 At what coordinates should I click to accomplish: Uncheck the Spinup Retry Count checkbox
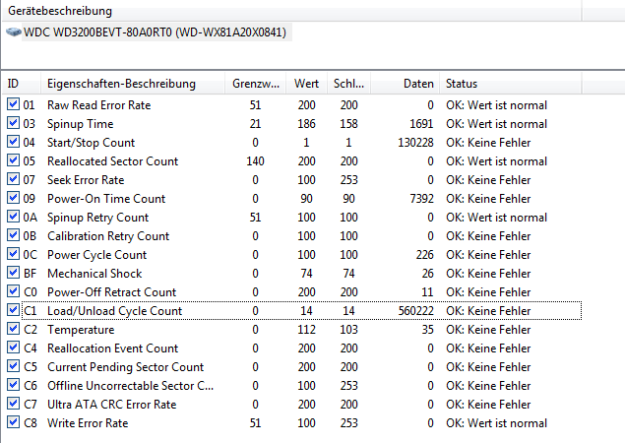tap(13, 217)
